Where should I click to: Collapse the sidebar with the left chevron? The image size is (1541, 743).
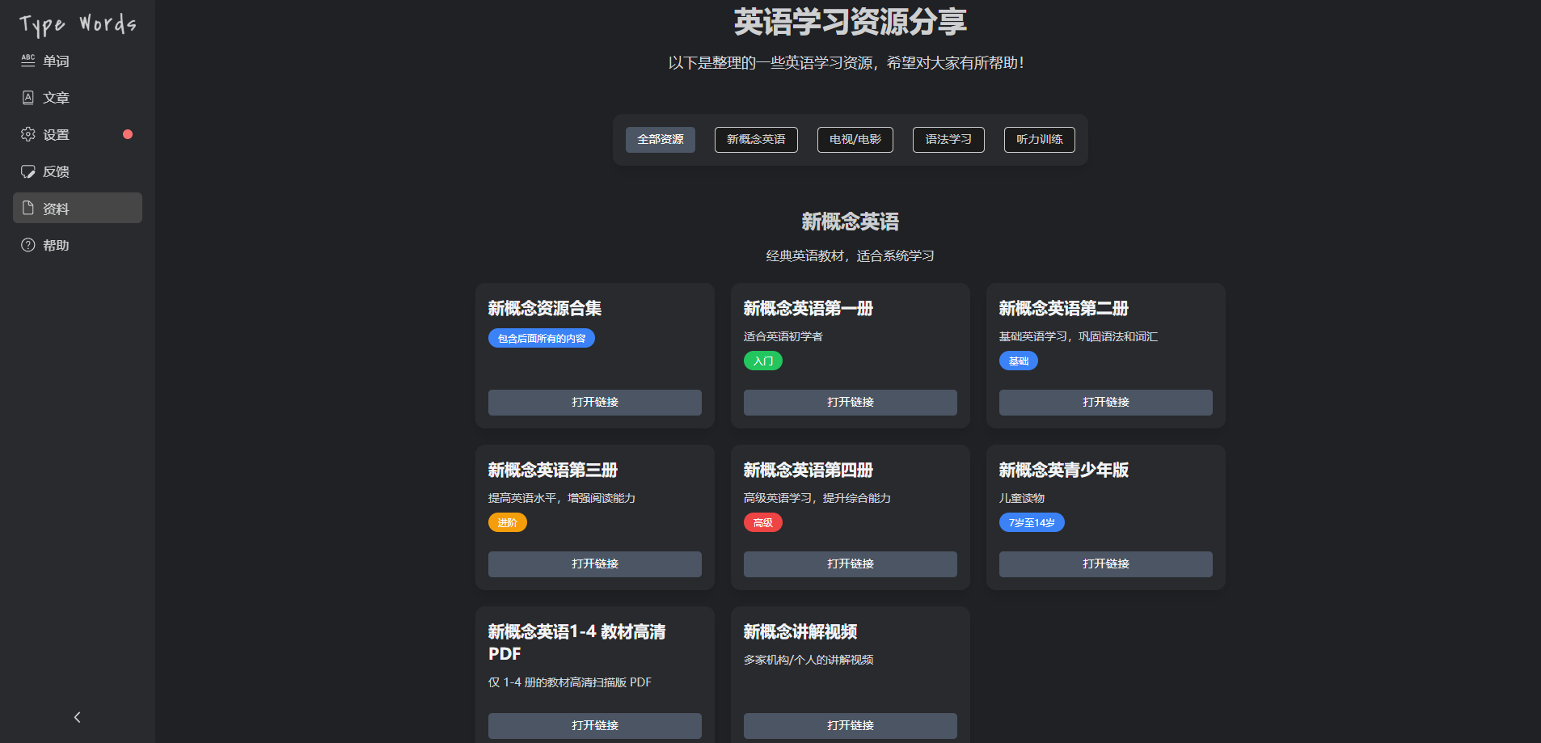[78, 717]
